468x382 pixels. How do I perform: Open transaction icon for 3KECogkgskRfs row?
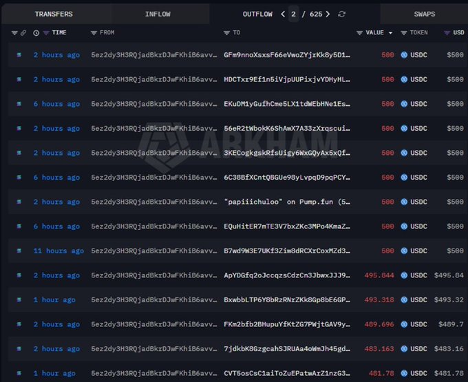point(19,153)
